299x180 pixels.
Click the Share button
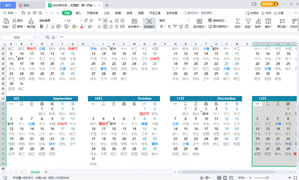coord(279,13)
